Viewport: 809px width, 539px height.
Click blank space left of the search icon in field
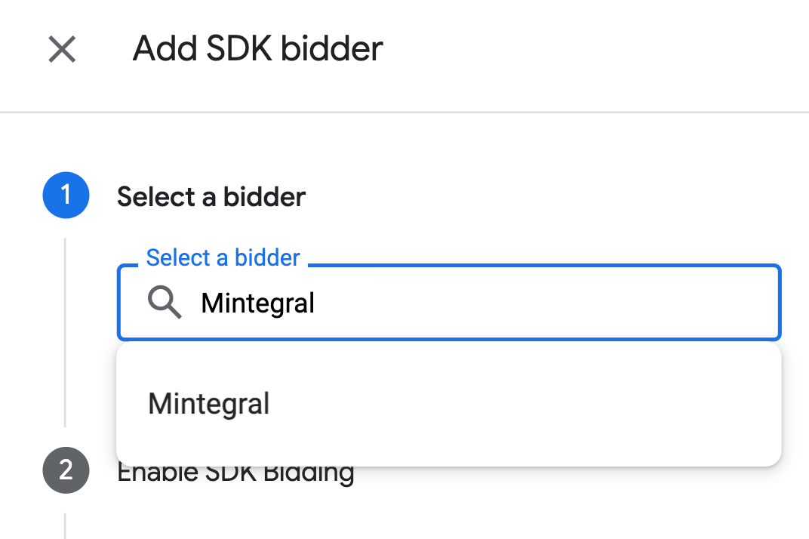(133, 303)
